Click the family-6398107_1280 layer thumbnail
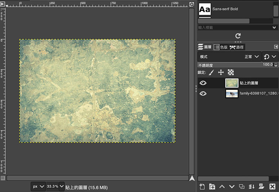Image resolution: width=279 pixels, height=192 pixels. point(232,93)
